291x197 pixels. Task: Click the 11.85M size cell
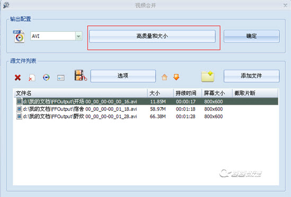point(158,101)
